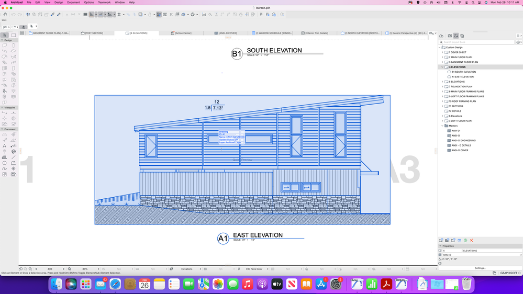The image size is (523, 294).
Task: Select the Polyline tool
Action: (x=13, y=163)
